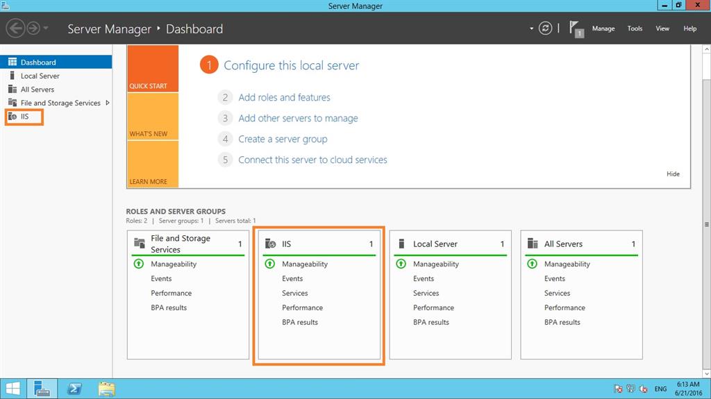Click the Windows Start button
The height and width of the screenshot is (399, 711).
coord(12,389)
